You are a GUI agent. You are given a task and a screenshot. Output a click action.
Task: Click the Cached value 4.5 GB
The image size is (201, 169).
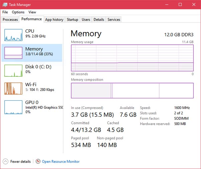coord(115,130)
